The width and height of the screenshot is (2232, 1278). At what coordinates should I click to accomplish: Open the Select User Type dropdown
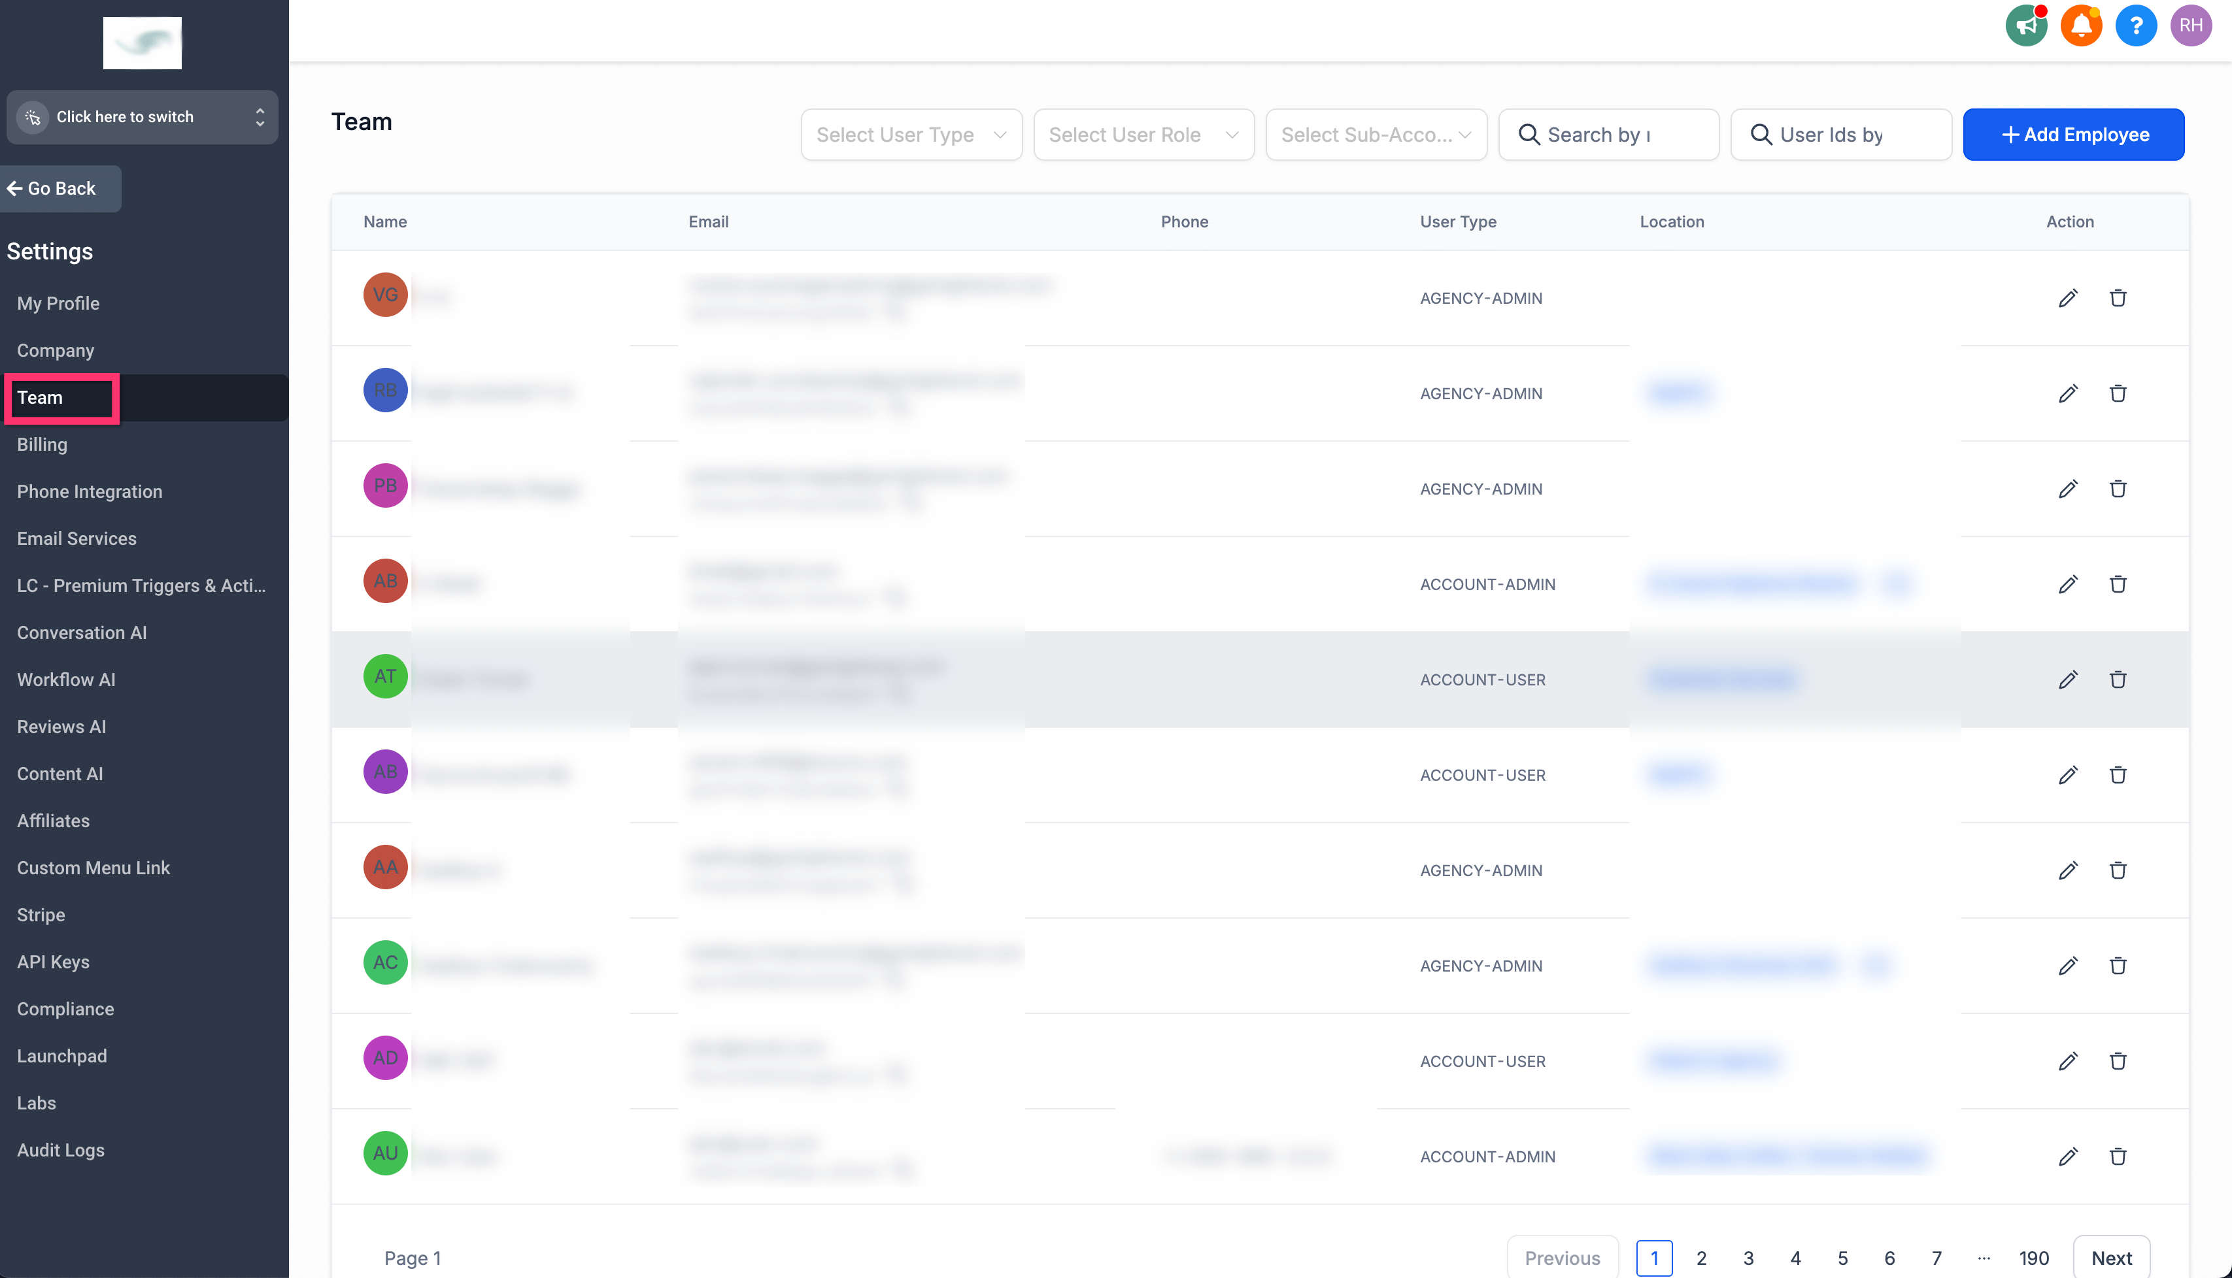911,135
